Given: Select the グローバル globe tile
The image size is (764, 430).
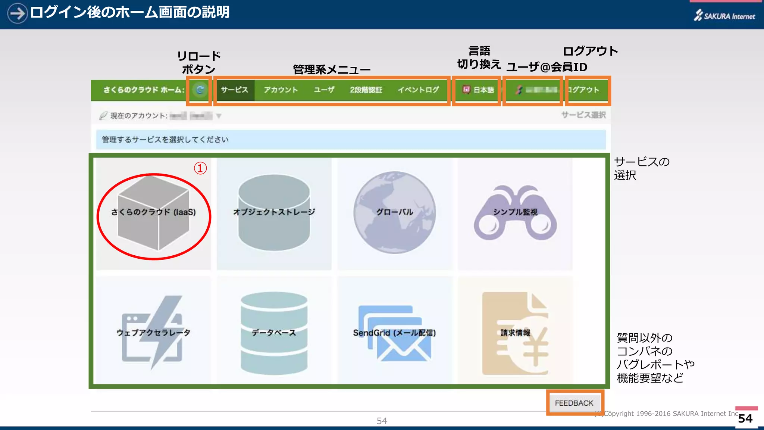Looking at the screenshot, I should [395, 214].
